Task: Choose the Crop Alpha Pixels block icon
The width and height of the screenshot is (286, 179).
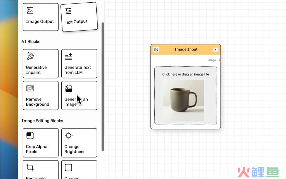Action: pyautogui.click(x=30, y=135)
